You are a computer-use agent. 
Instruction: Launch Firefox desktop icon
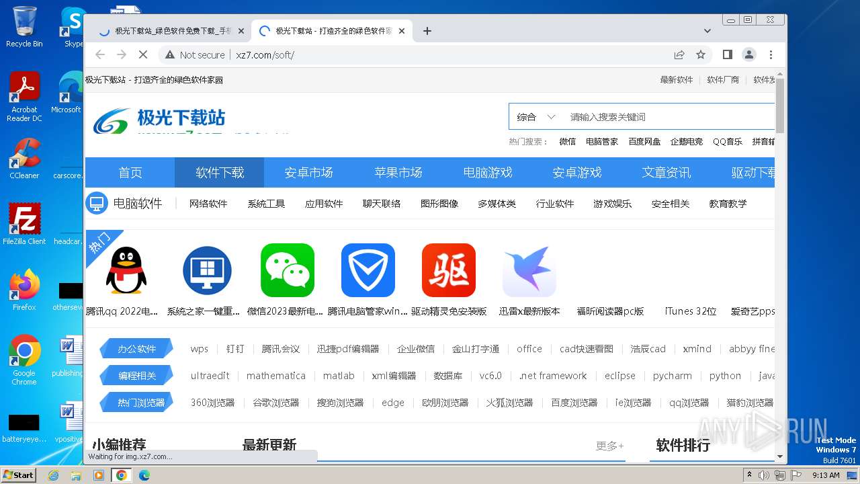click(24, 290)
